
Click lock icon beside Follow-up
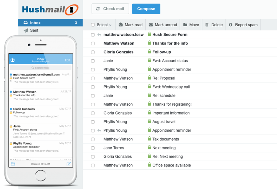pyautogui.click(x=150, y=51)
